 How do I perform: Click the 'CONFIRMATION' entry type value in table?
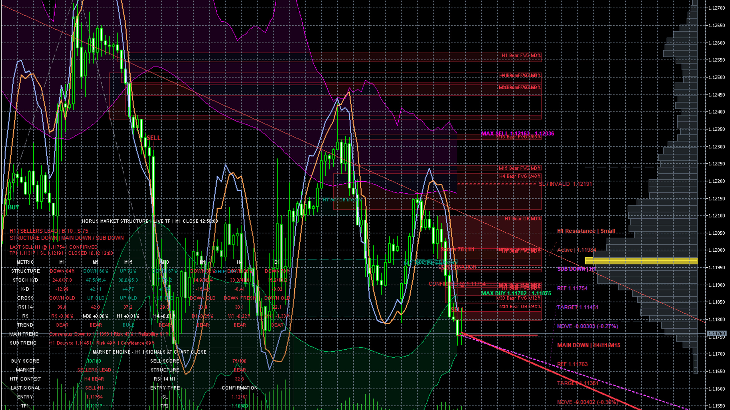click(x=240, y=388)
